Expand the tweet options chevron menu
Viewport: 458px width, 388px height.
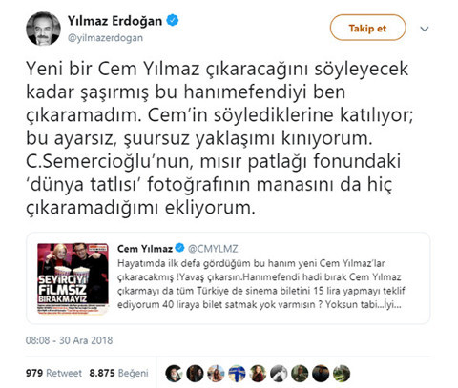tap(425, 29)
